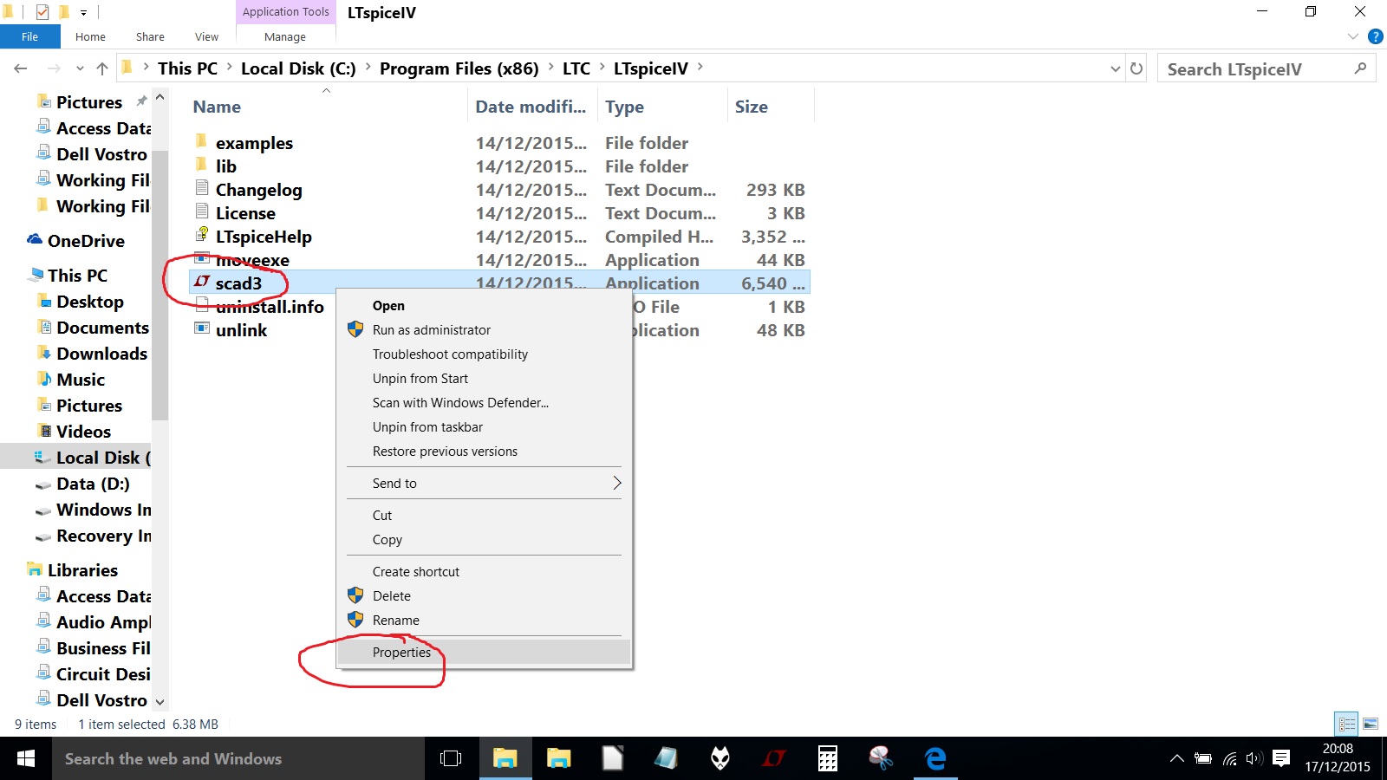Viewport: 1387px width, 780px height.
Task: Select Downloads in the navigation pane
Action: tap(101, 354)
